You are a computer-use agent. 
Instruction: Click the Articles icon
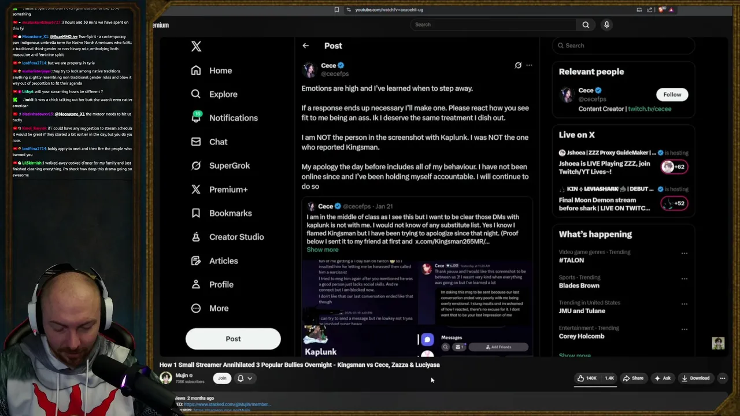coord(196,261)
